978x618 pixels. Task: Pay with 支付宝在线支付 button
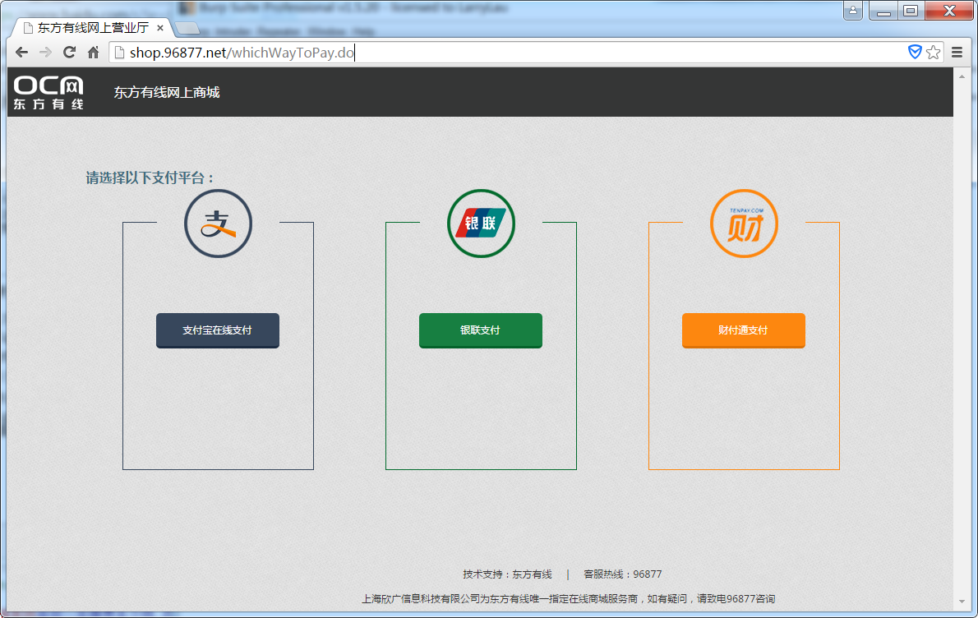click(218, 330)
